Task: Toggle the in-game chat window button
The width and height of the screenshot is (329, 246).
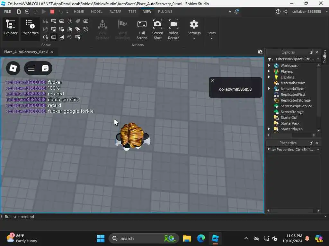Action: pos(45,68)
